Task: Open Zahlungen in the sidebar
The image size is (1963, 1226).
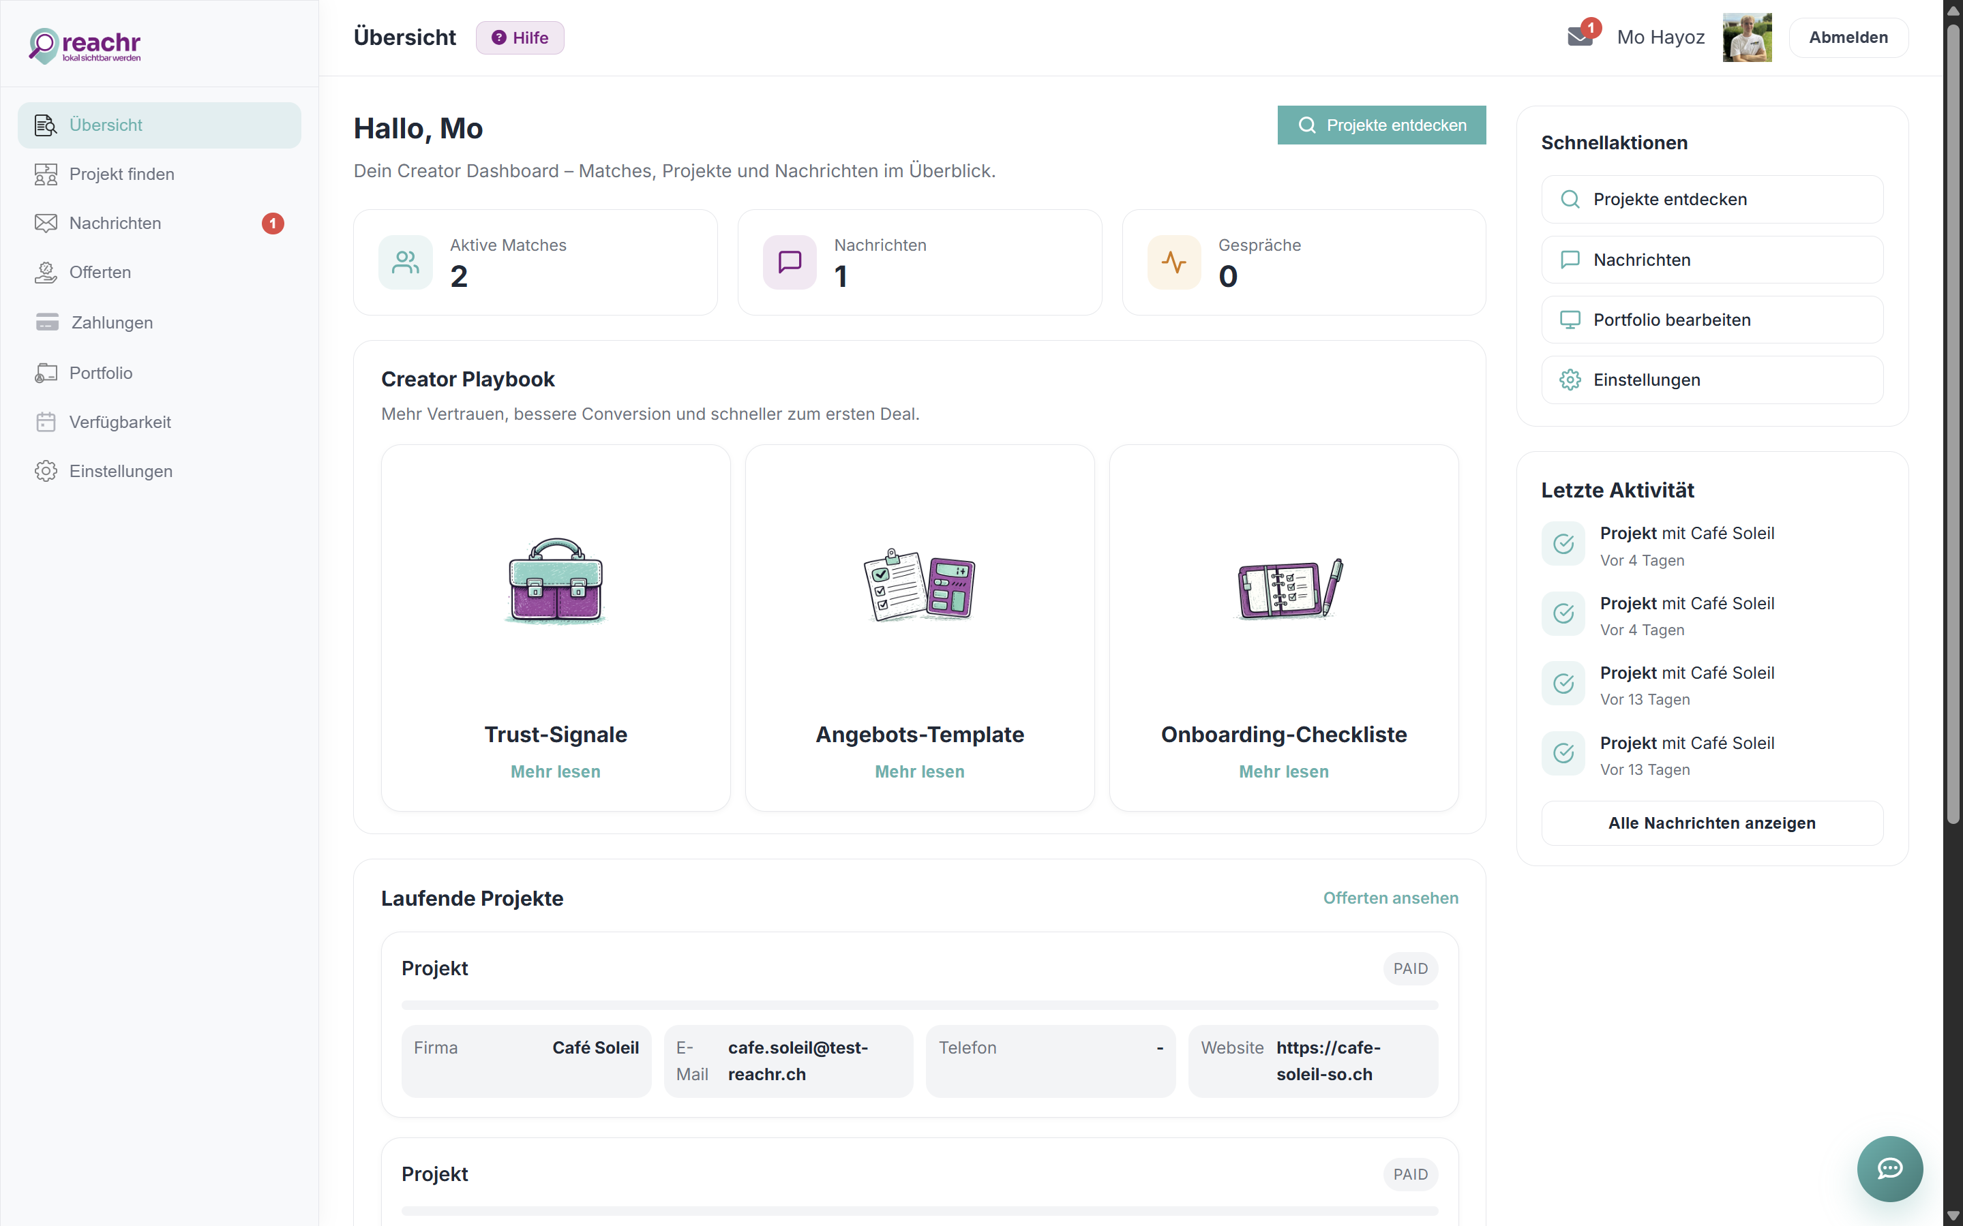Action: (x=159, y=322)
